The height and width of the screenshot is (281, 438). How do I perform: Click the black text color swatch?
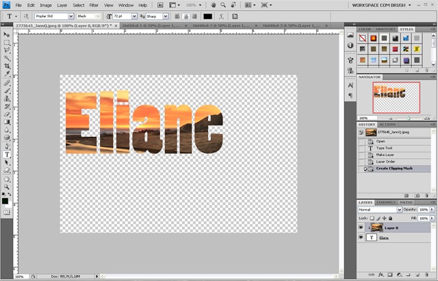(207, 16)
